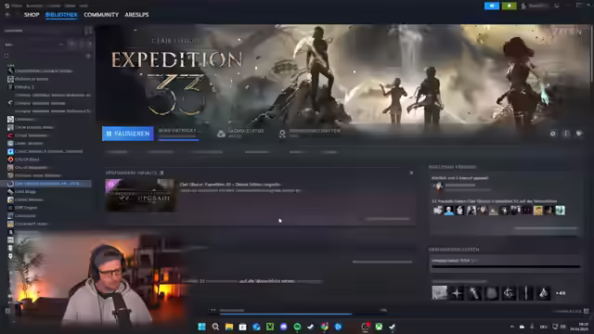Image resolution: width=594 pixels, height=334 pixels.
Task: Expand the system tray hidden icons chevron
Action: coord(512,327)
